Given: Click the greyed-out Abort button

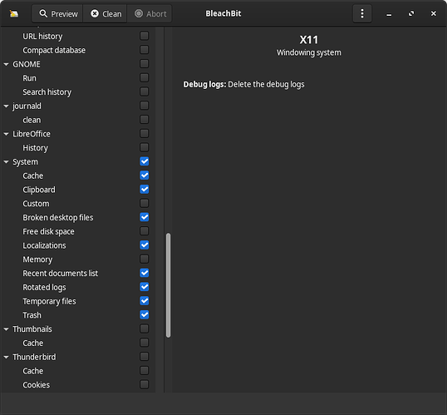Looking at the screenshot, I should point(150,13).
